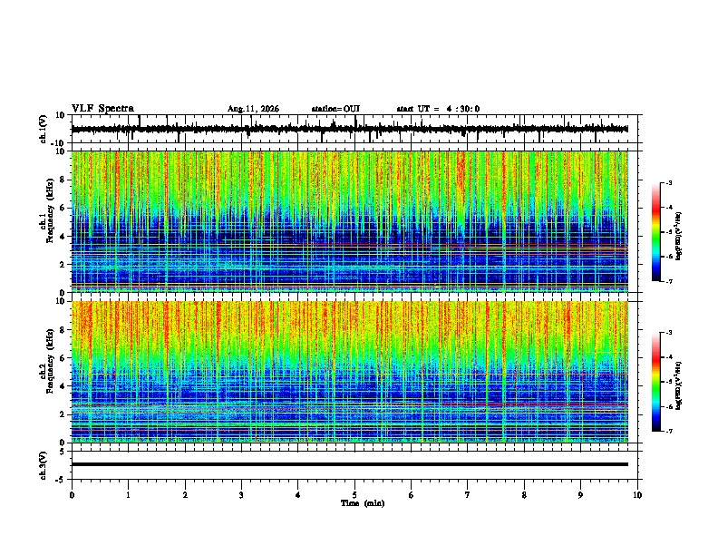Click the time axis tick label "6"
The image size is (718, 555).
(412, 495)
